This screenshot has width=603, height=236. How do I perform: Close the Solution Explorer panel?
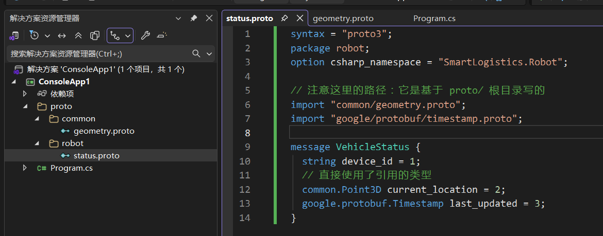pos(209,18)
